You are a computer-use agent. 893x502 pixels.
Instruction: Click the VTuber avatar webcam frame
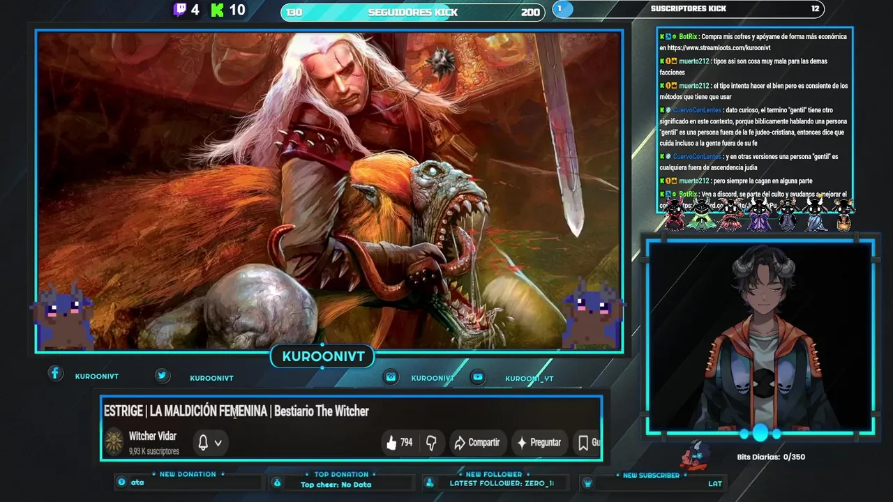pyautogui.click(x=760, y=337)
